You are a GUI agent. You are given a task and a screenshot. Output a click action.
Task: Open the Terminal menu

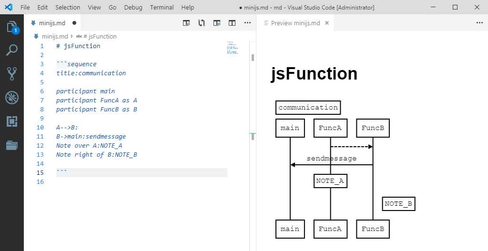tap(162, 7)
